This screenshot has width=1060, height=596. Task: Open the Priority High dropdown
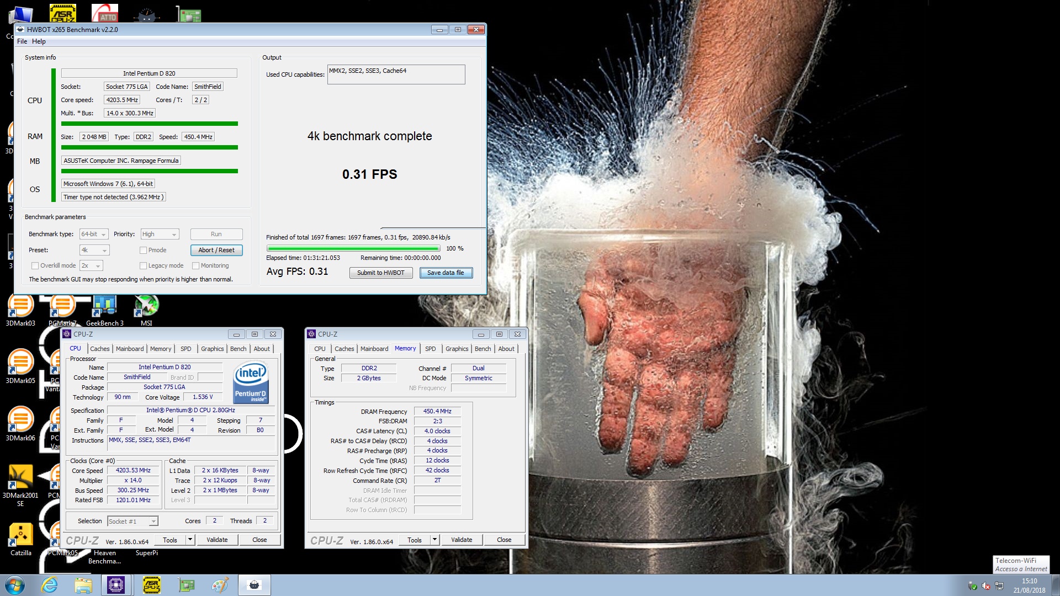coord(160,234)
